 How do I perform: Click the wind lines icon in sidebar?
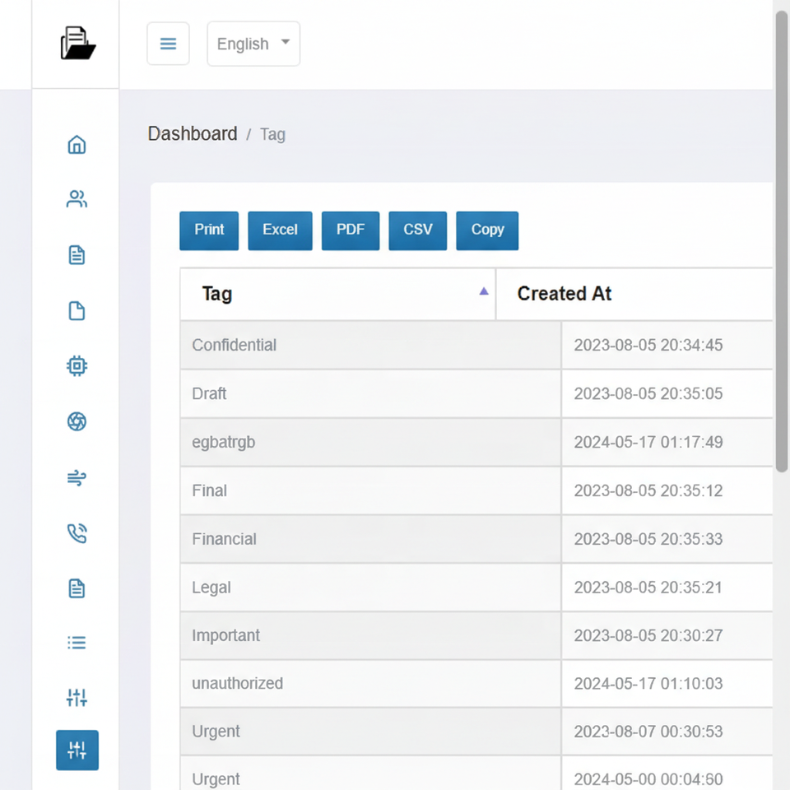(77, 477)
